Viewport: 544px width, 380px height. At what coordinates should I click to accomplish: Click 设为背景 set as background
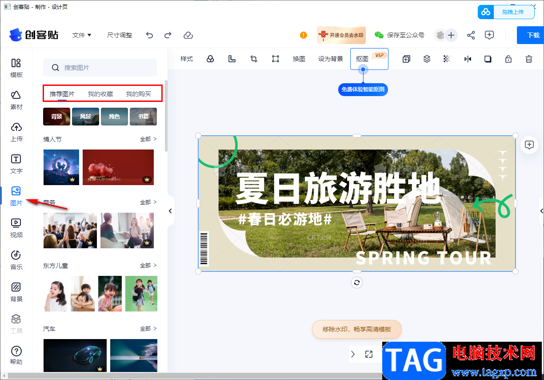331,59
